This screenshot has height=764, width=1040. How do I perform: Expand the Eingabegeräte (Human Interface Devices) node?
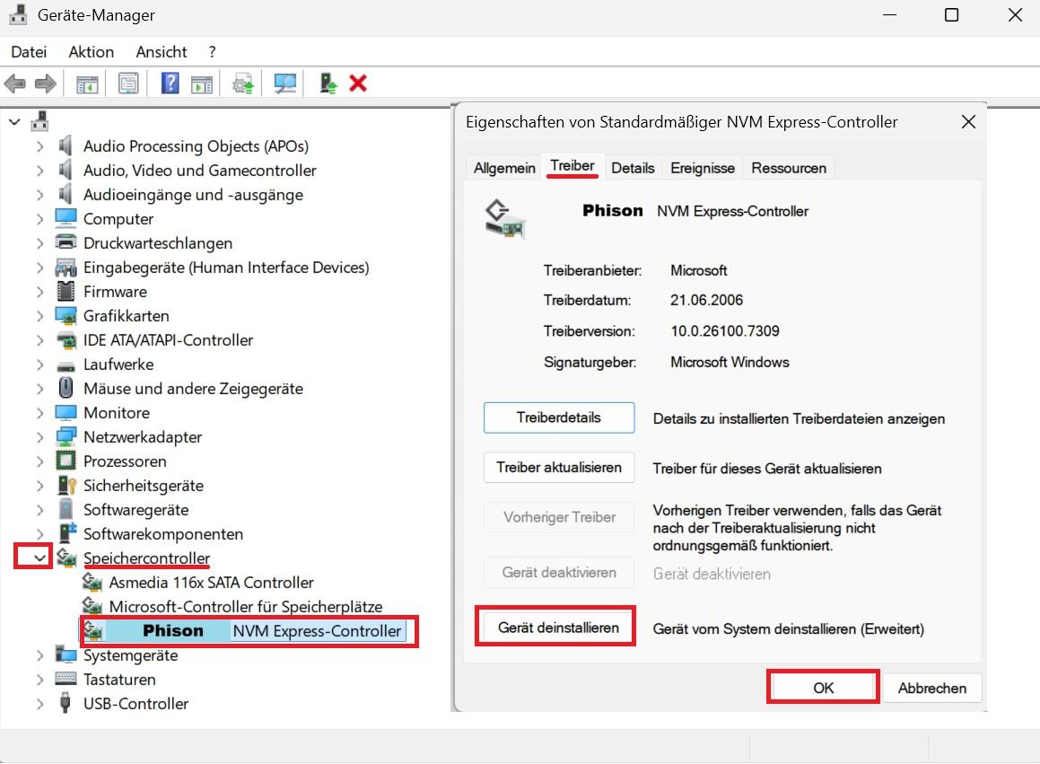tap(39, 268)
